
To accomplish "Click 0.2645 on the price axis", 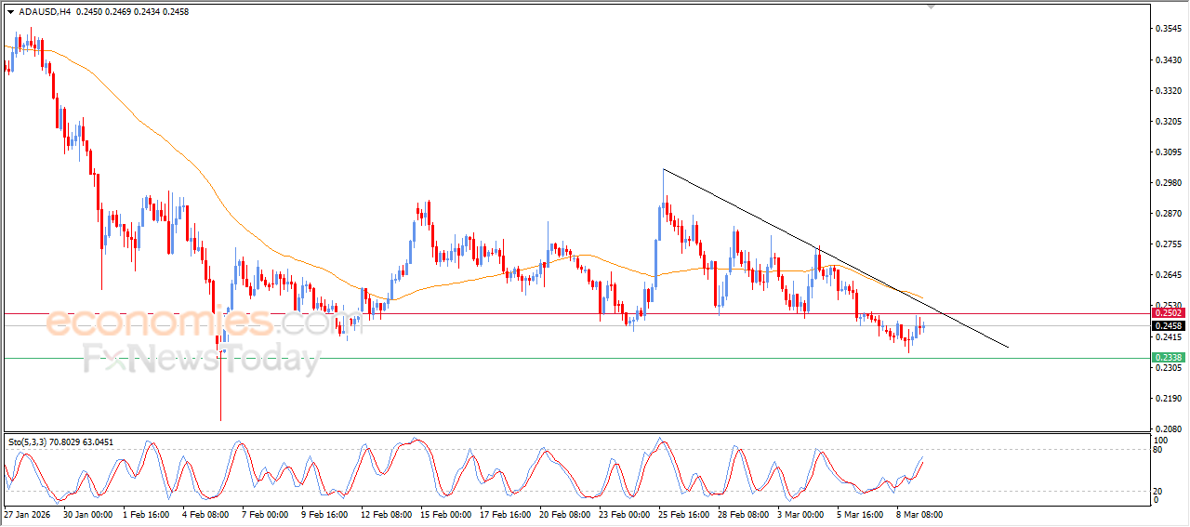I will click(1169, 275).
